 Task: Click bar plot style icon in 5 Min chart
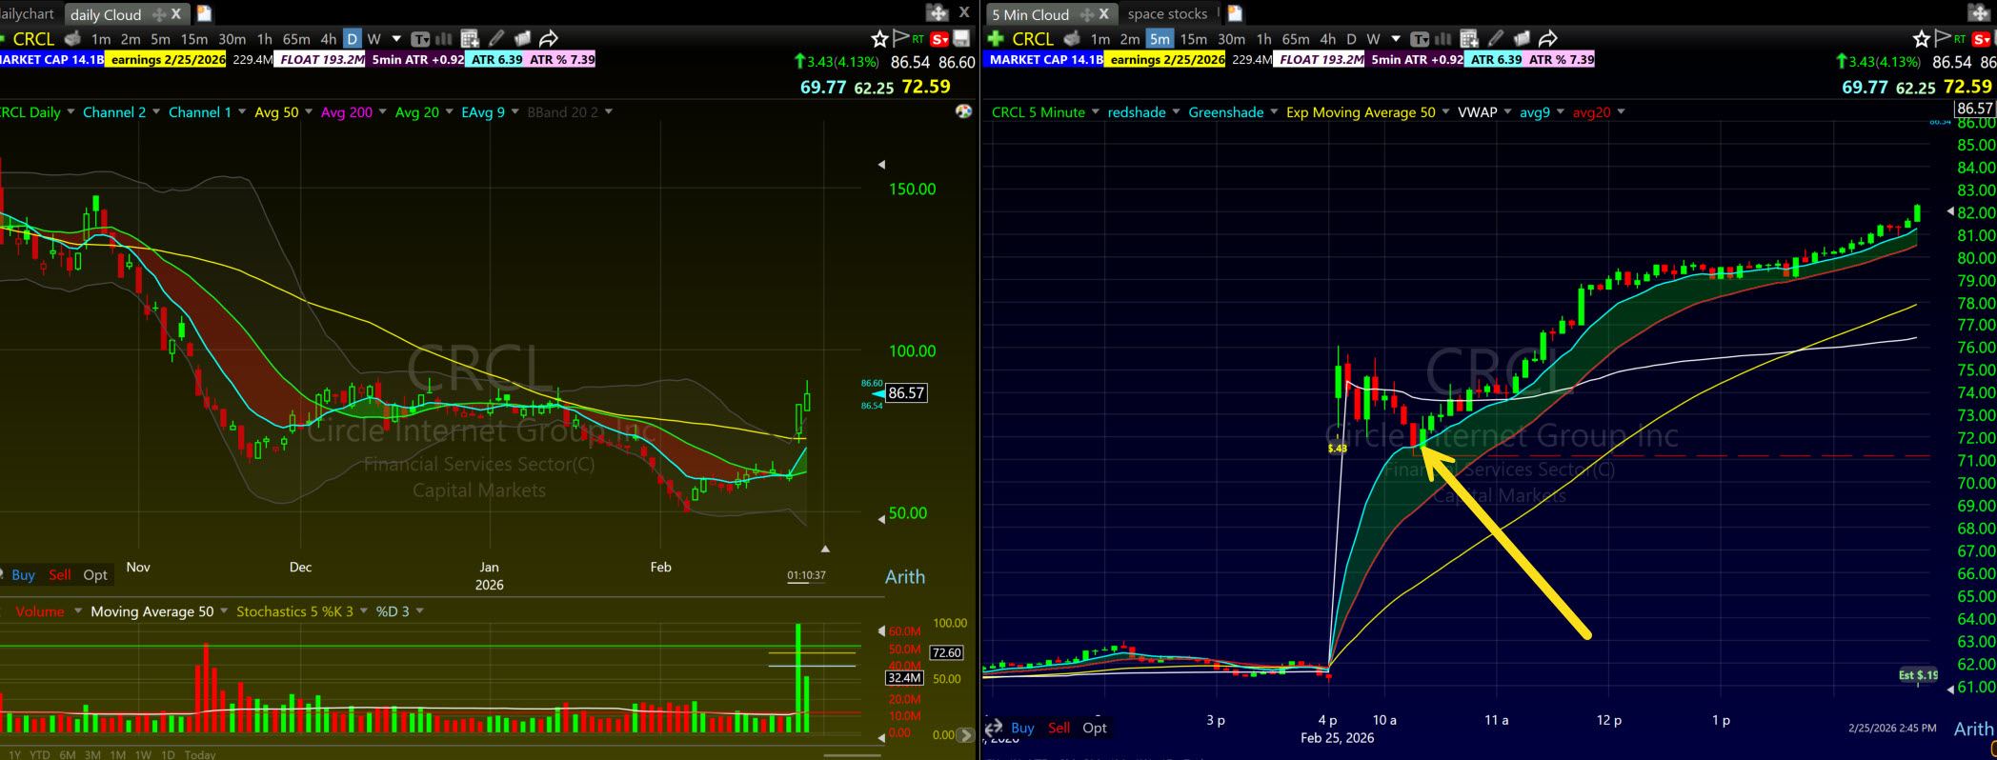(x=1443, y=38)
